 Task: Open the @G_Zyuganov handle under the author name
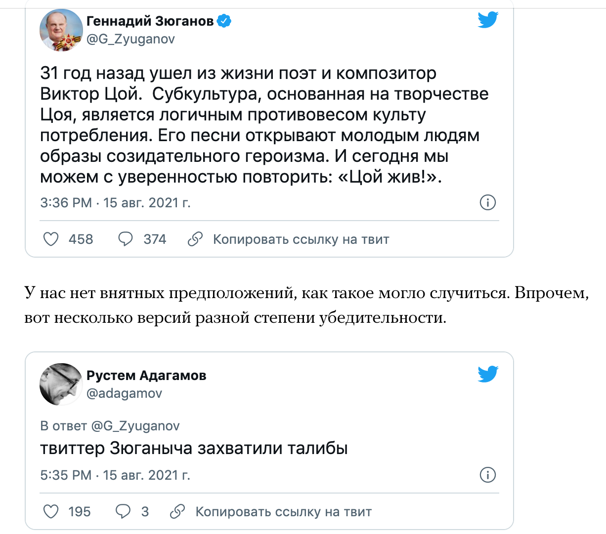[x=130, y=39]
